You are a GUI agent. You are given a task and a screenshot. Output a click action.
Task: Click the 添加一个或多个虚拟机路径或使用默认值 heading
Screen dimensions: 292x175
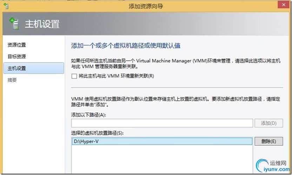(126, 46)
